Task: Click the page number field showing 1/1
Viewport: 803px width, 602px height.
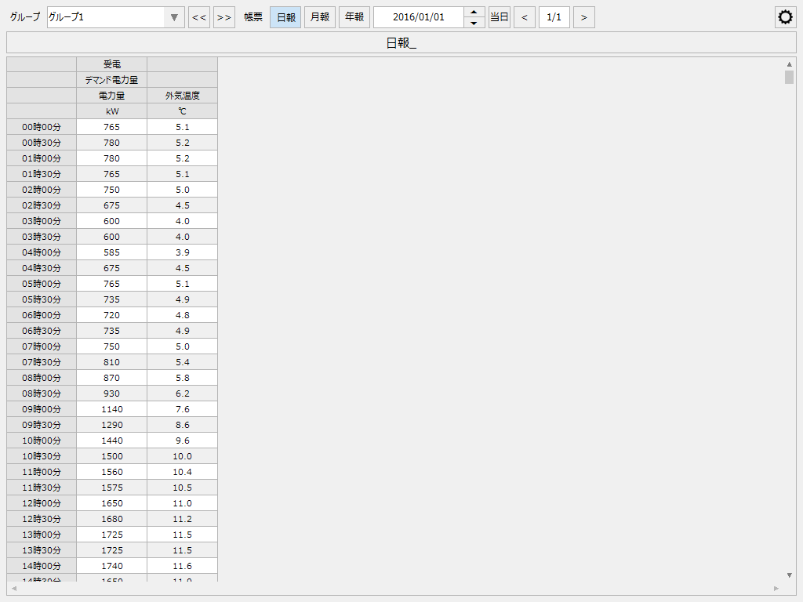Action: 554,16
